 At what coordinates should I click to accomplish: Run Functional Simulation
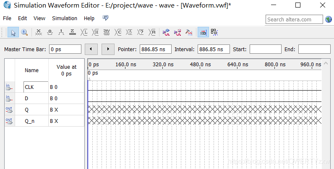(x=166, y=32)
